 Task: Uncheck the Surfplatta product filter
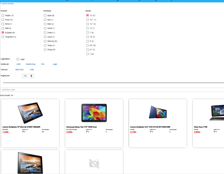(x=3, y=33)
